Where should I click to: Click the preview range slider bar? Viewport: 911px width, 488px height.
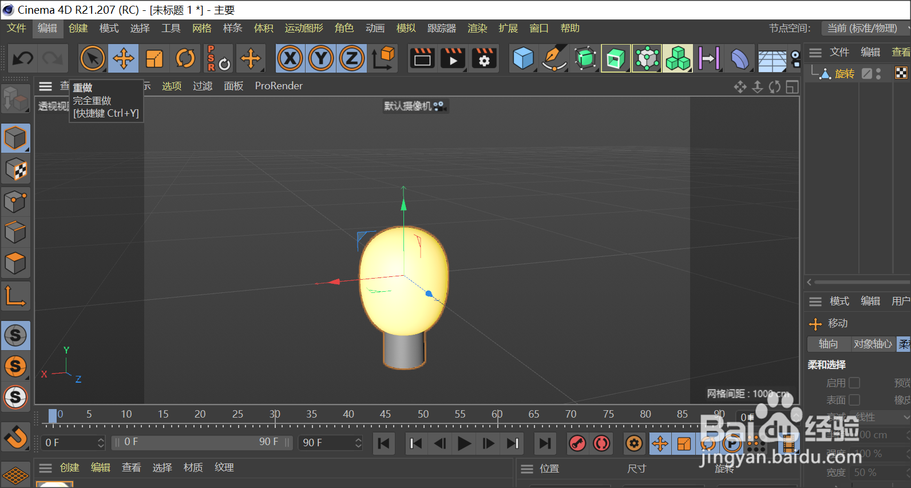point(202,442)
